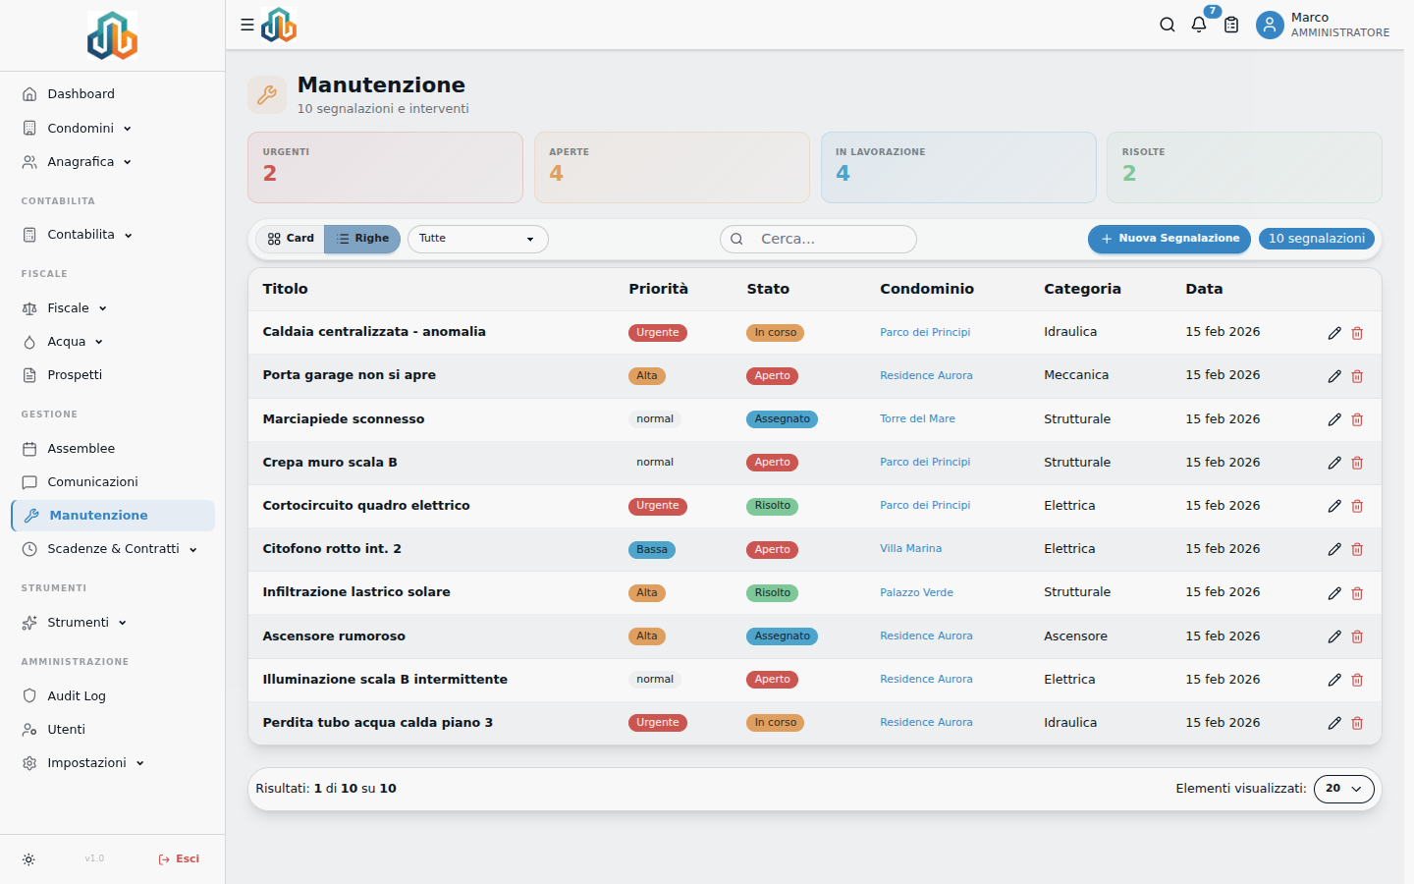Click Nuova Segnalazione button
The width and height of the screenshot is (1414, 884).
[x=1169, y=239]
